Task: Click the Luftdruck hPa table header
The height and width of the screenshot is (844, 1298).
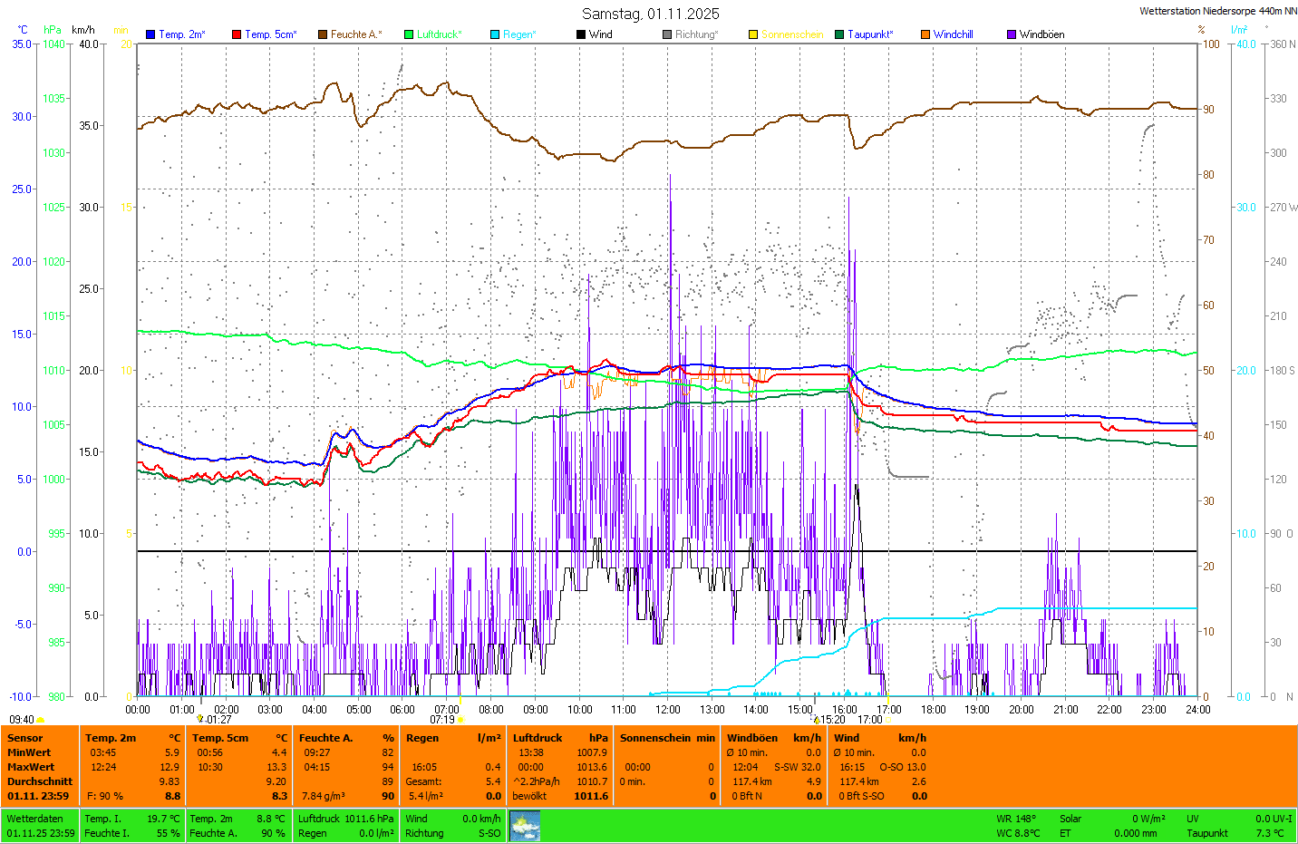Action: tap(559, 738)
